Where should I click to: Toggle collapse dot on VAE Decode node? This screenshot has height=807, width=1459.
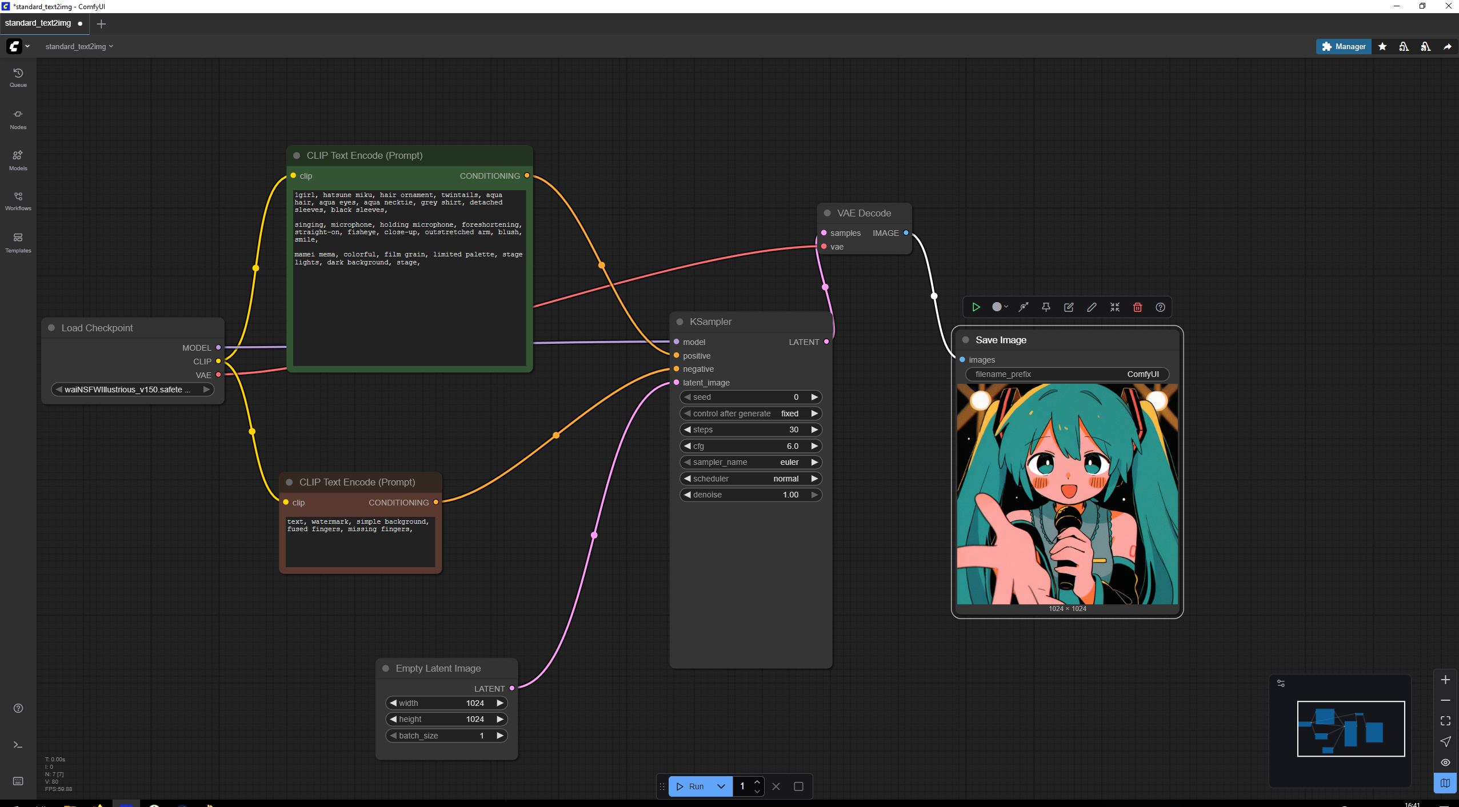click(x=827, y=213)
